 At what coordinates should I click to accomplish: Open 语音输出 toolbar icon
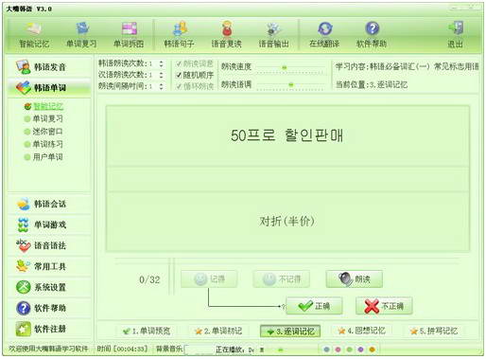pyautogui.click(x=273, y=35)
